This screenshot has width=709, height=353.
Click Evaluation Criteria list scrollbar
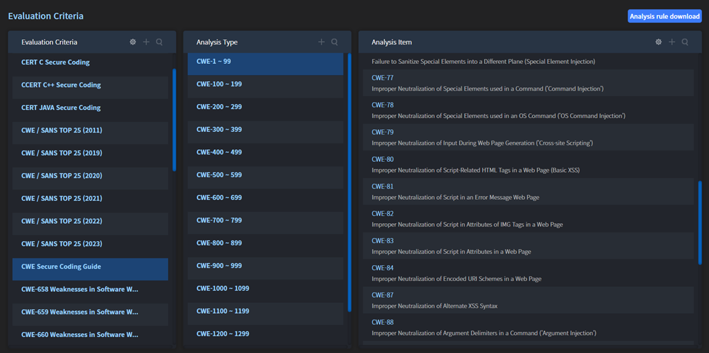175,120
